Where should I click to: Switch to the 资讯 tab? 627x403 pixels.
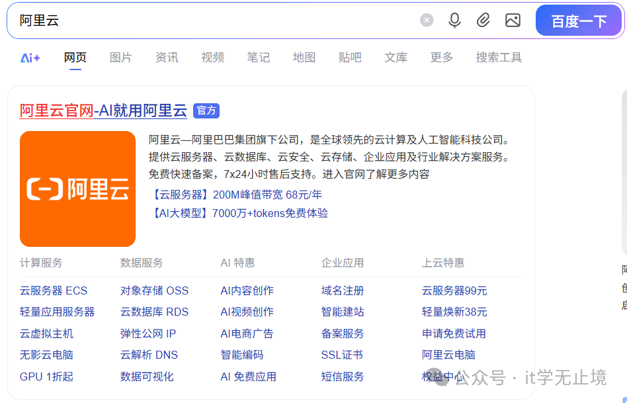167,58
